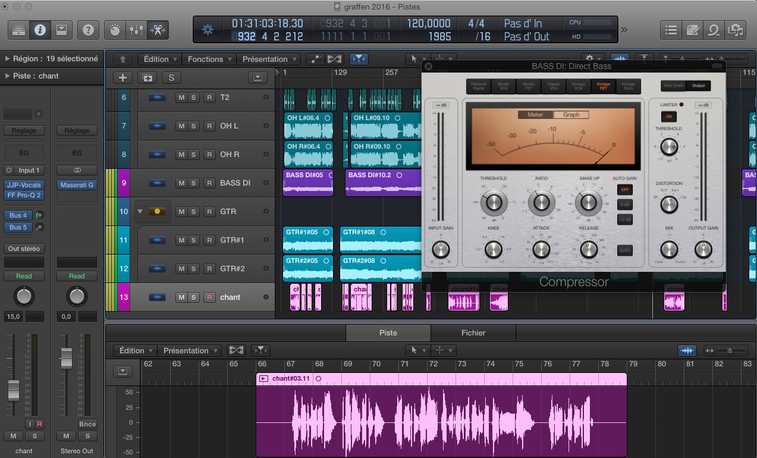Select the Platinum Digital compressor model
The width and height of the screenshot is (757, 458).
coord(478,86)
